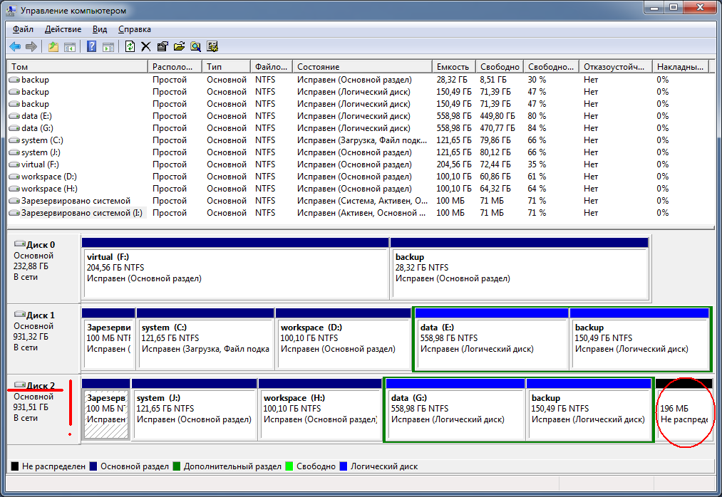Click the black X Delete toolbar icon
This screenshot has height=497, width=722.
pyautogui.click(x=146, y=47)
